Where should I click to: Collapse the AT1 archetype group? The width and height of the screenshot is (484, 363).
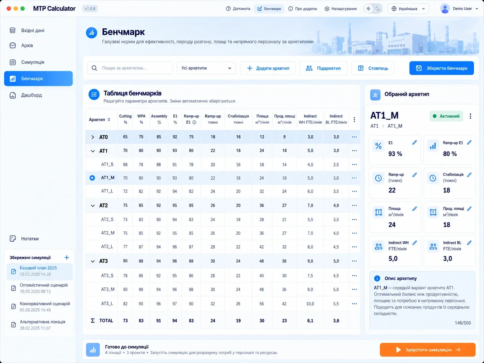pyautogui.click(x=93, y=151)
